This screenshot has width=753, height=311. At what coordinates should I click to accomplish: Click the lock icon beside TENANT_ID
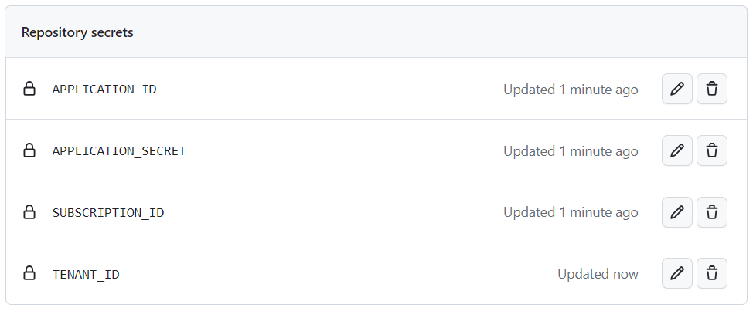coord(29,273)
